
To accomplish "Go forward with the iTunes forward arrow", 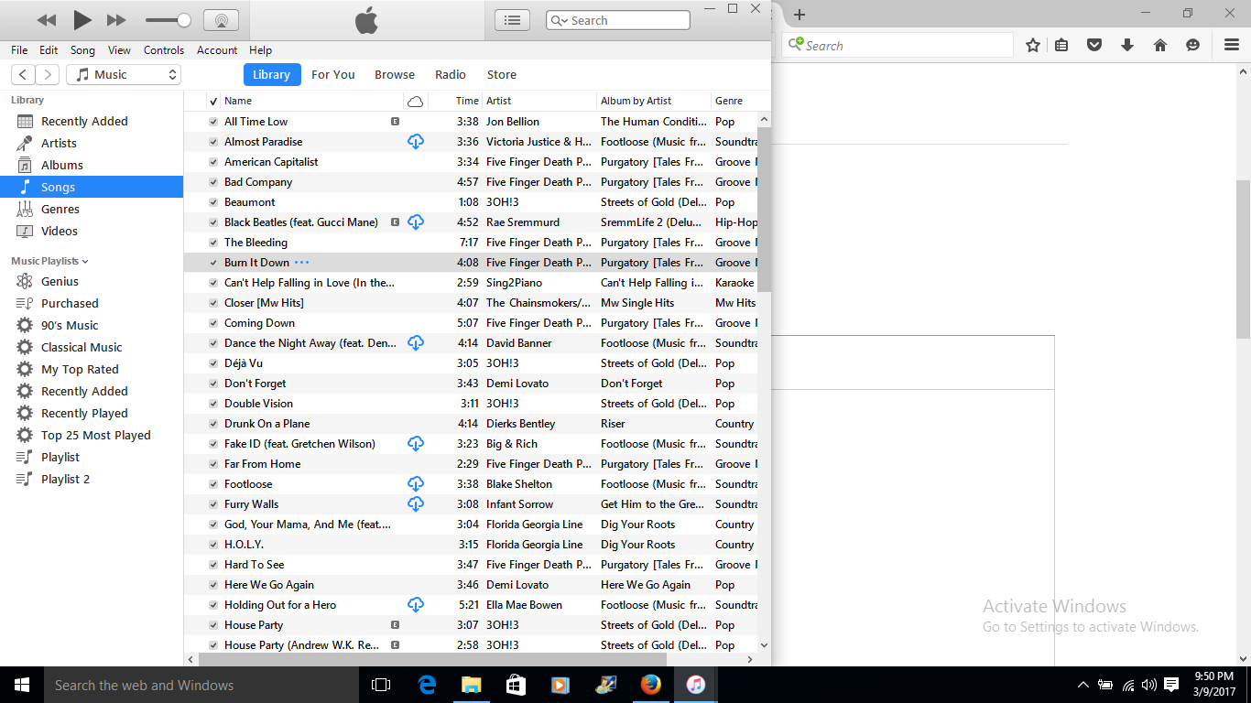I will 48,75.
